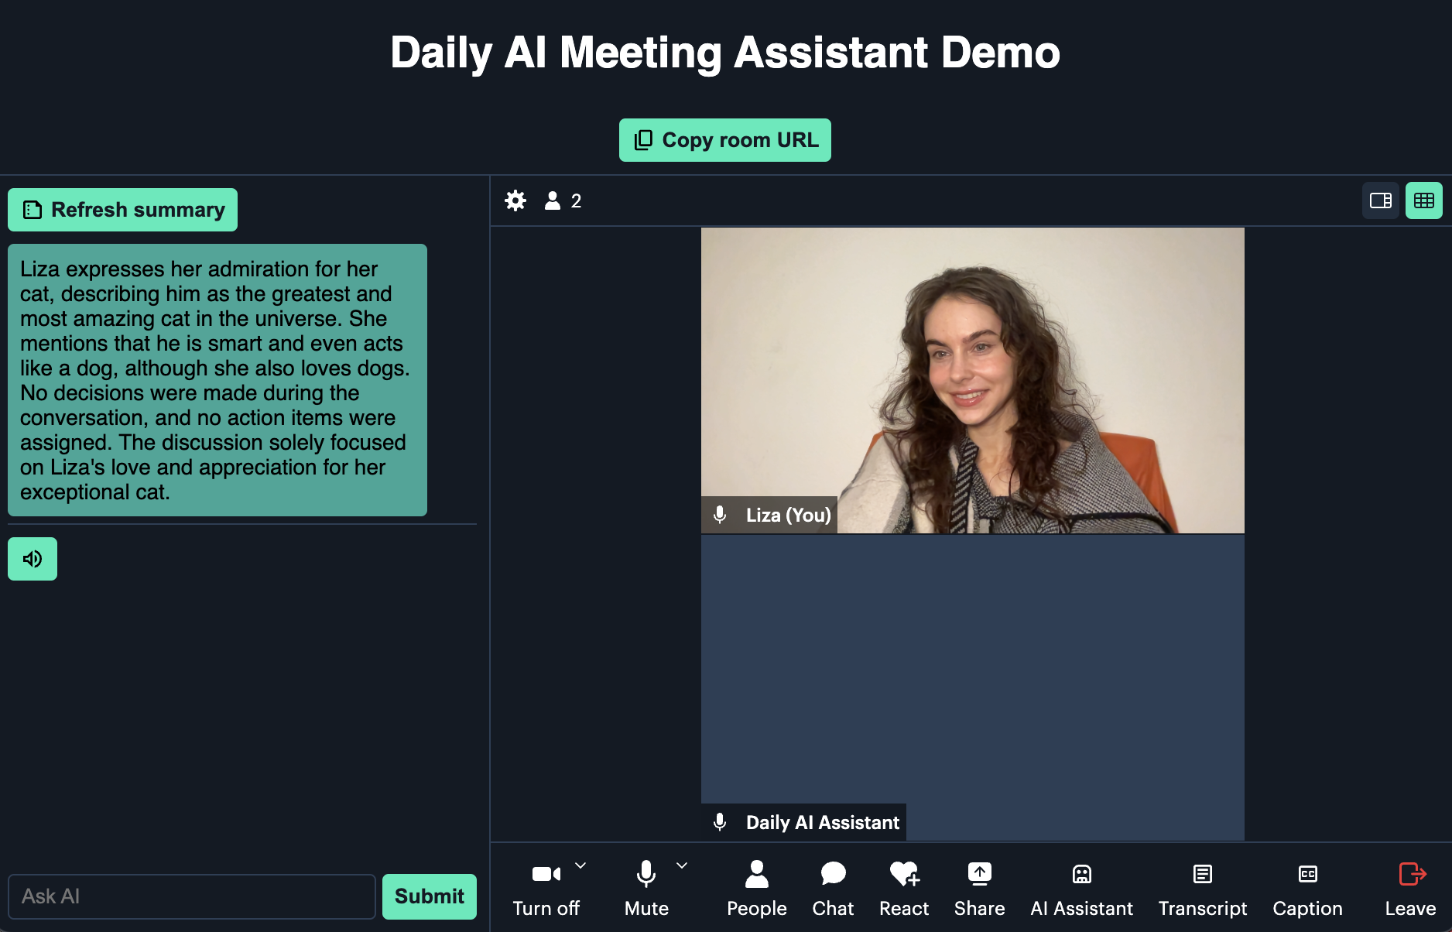
Task: Expand the camera device options chevron
Action: click(582, 865)
